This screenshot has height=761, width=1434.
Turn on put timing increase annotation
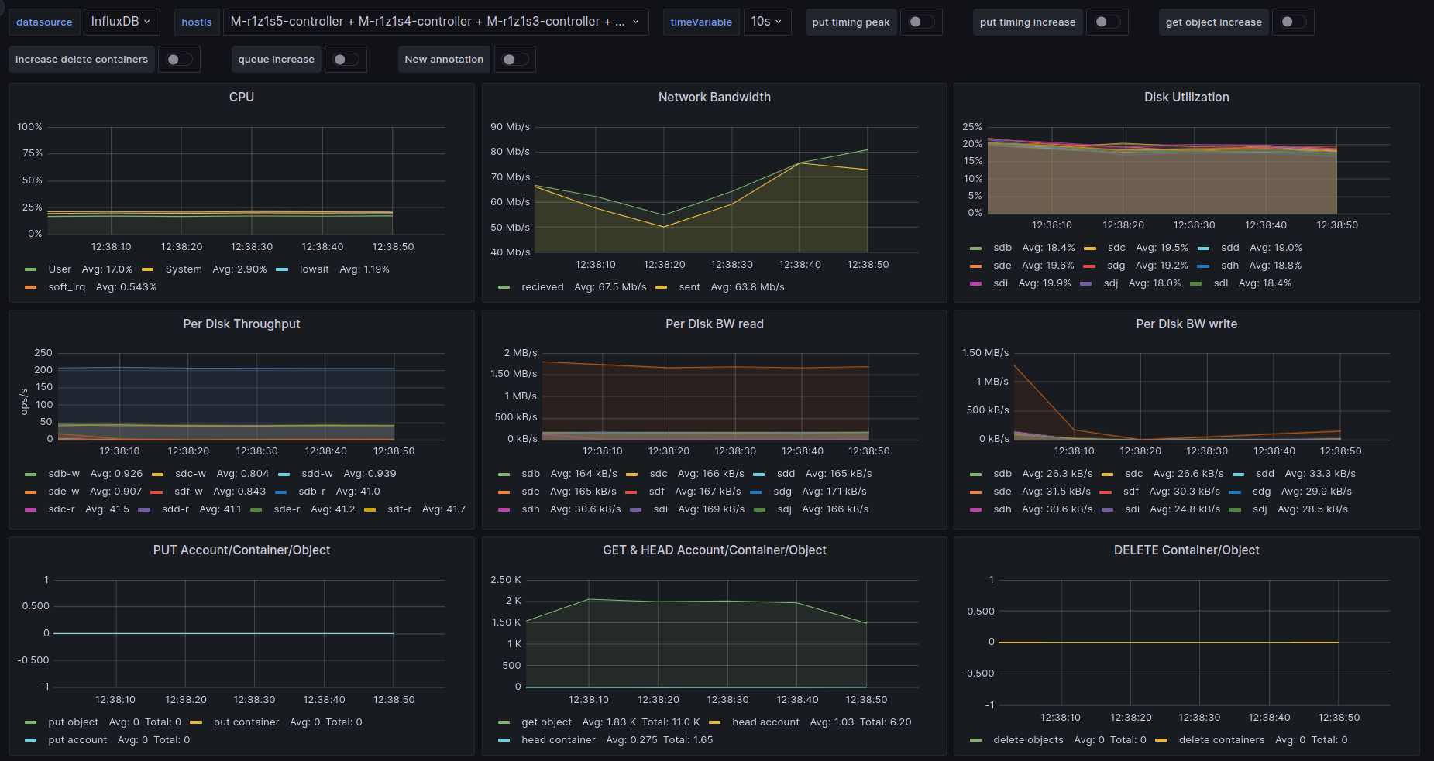pyautogui.click(x=1106, y=22)
